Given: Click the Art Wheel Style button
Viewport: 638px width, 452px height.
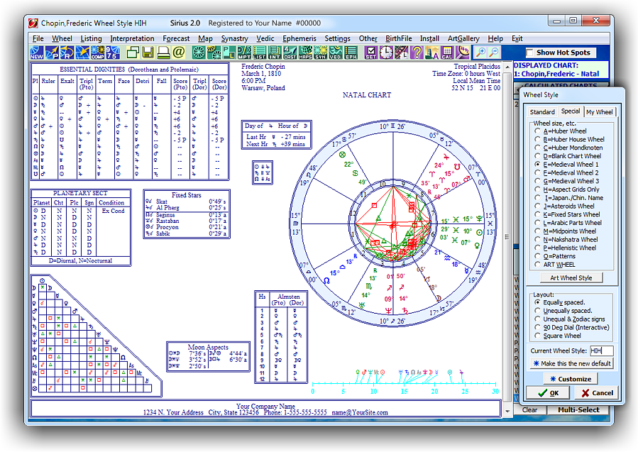Looking at the screenshot, I should coord(571,278).
